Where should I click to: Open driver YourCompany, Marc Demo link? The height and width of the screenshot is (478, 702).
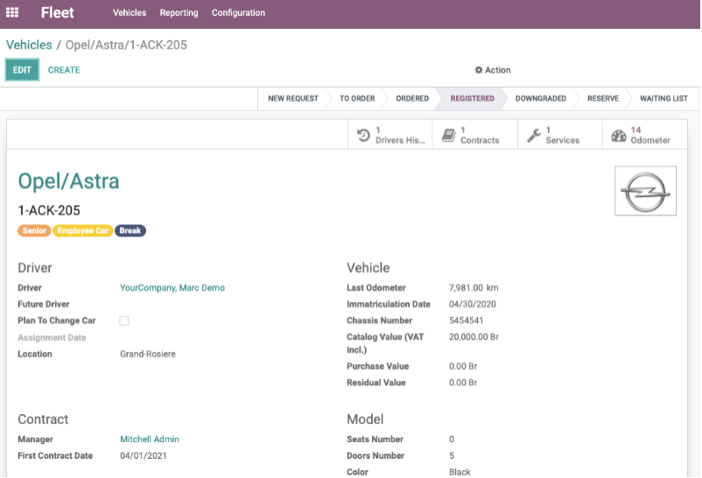point(172,288)
